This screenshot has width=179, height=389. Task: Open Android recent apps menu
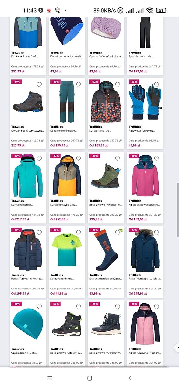pyautogui.click(x=50, y=378)
